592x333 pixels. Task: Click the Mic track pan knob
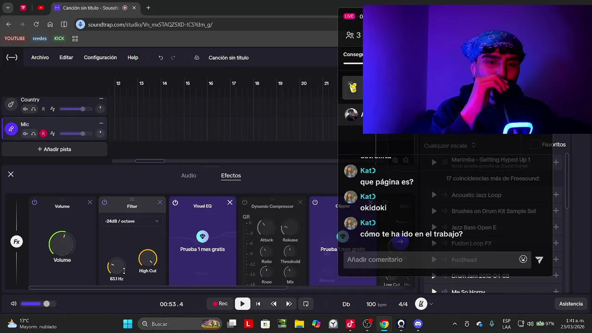pos(100,134)
